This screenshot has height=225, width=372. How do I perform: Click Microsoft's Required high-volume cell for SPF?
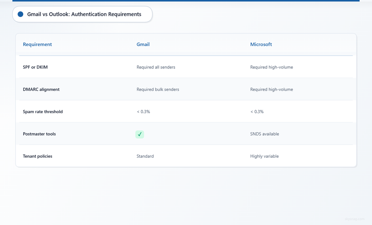271,67
